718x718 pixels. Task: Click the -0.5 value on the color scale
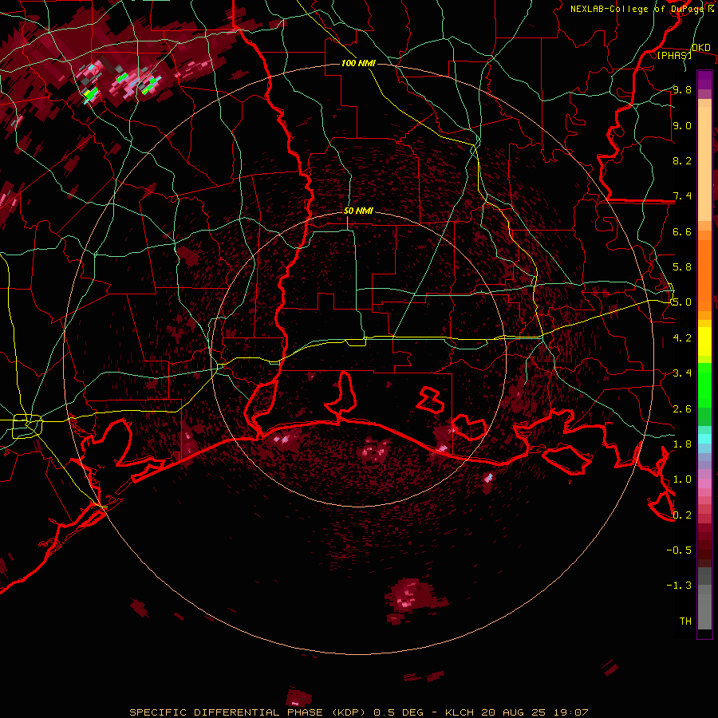(679, 550)
